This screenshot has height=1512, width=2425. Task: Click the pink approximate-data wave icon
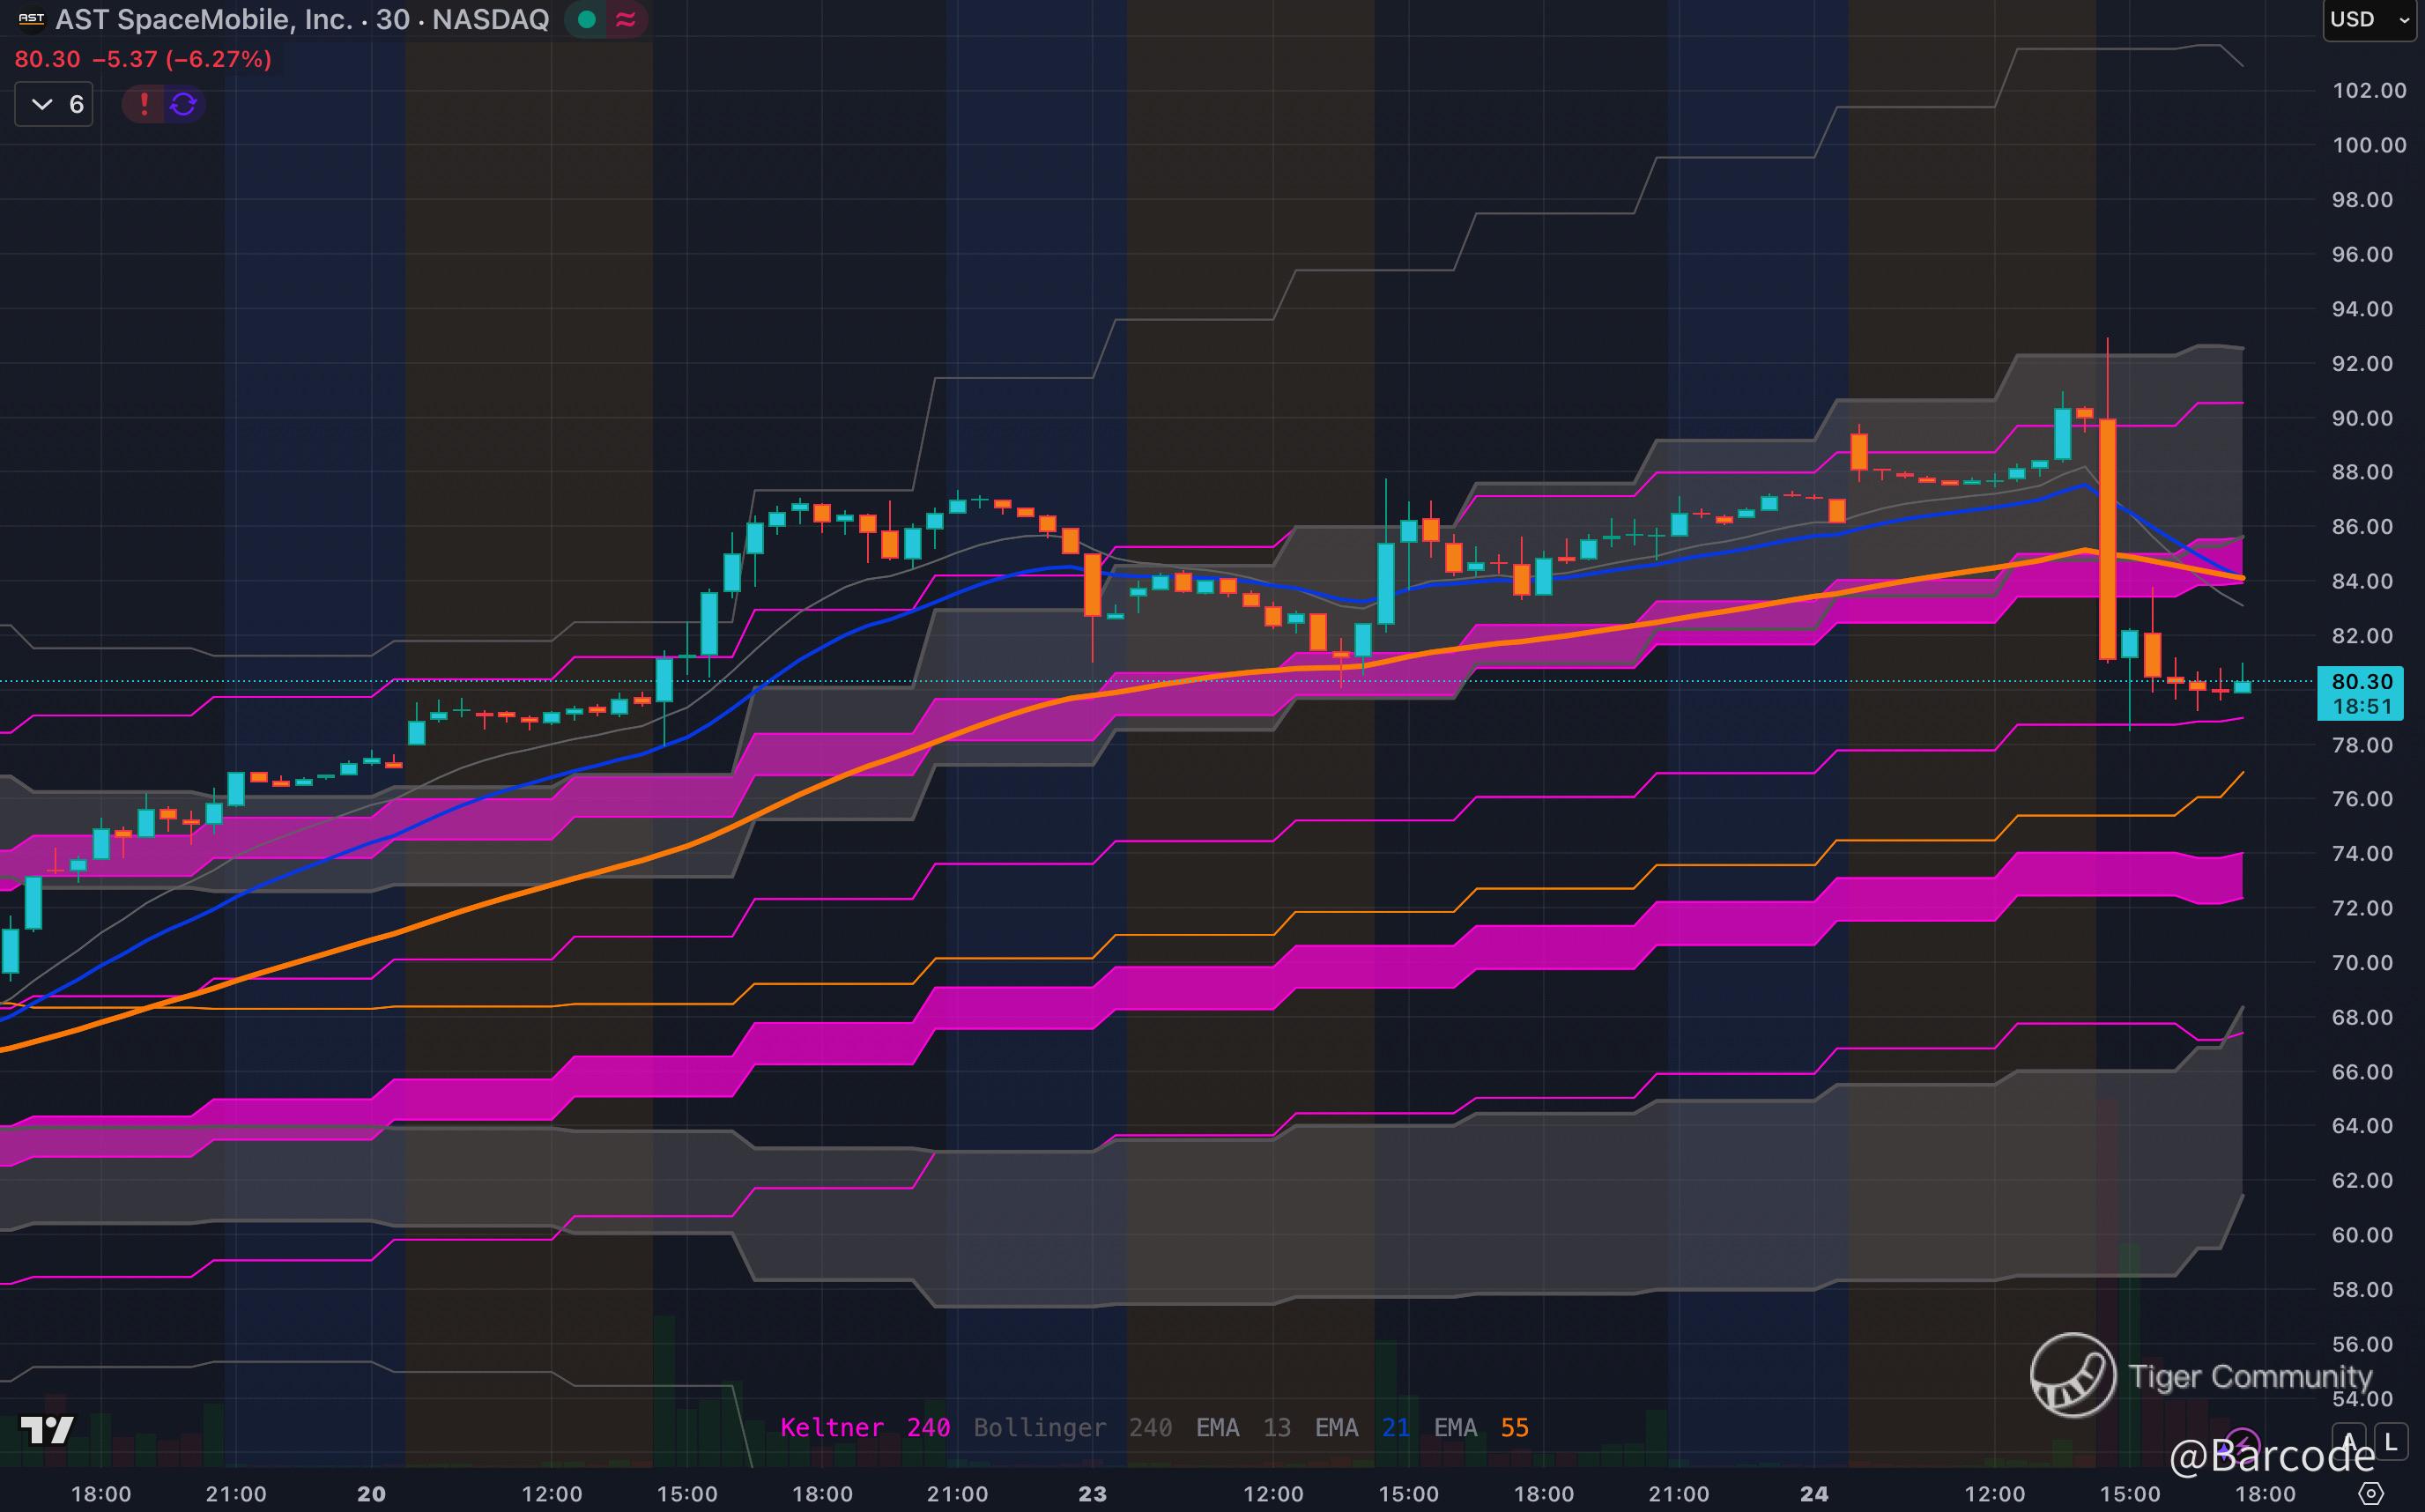pos(626,19)
